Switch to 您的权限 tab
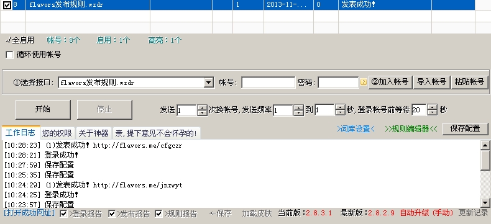 [57, 133]
